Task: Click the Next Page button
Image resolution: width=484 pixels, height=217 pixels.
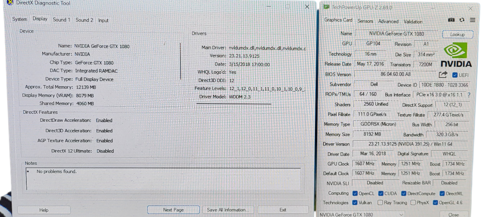Action: tap(174, 210)
